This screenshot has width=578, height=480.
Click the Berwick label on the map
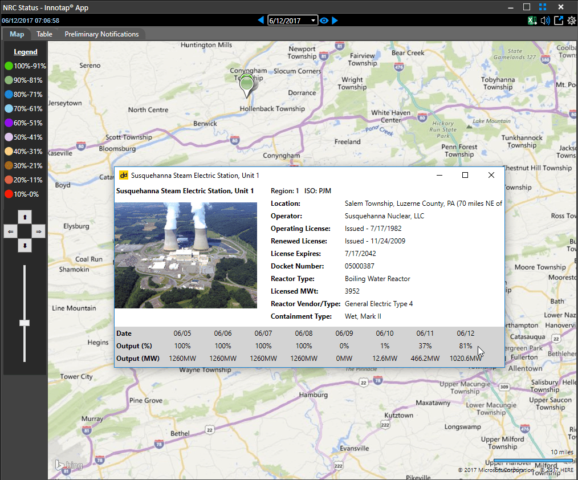pos(205,124)
